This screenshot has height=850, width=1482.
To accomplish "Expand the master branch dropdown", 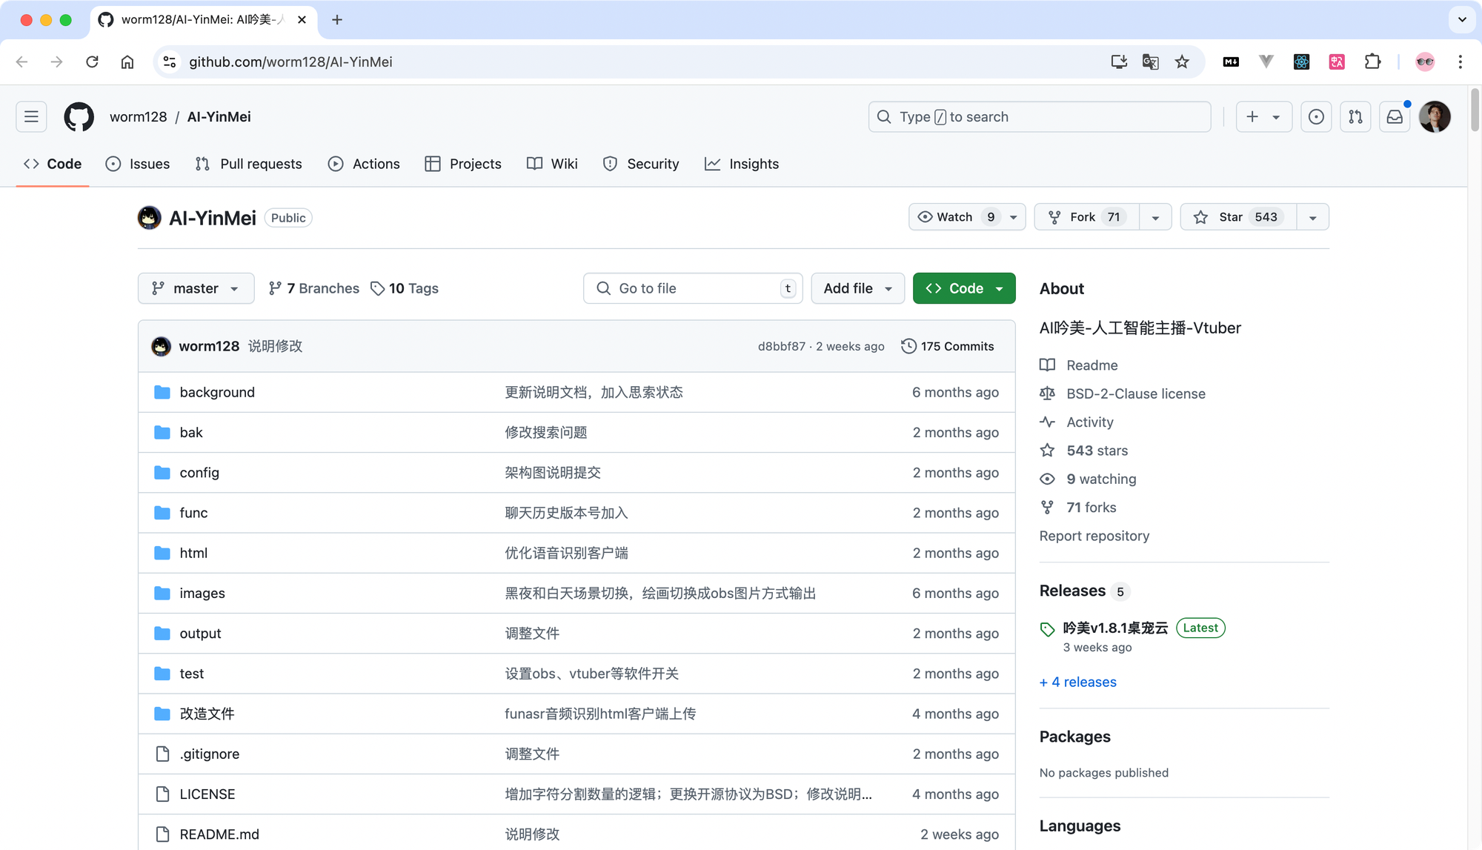I will click(196, 288).
